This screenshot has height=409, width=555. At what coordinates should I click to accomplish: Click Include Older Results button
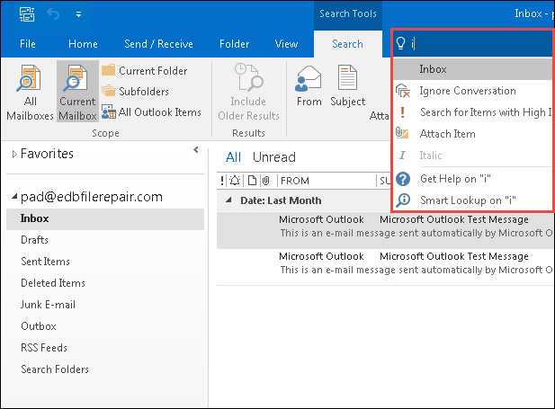click(248, 93)
